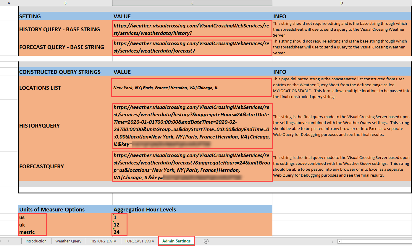Click the tab bar resize handle dots
The height and width of the screenshot is (246, 412).
[x=333, y=241]
